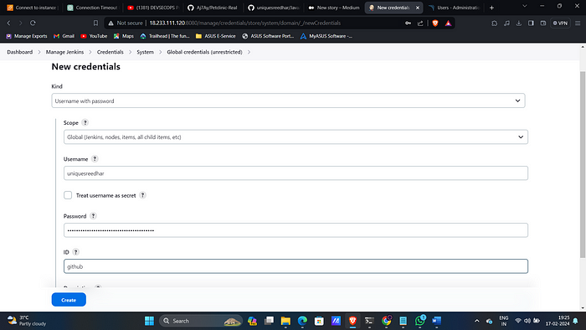Open Task View from taskbar
Screen dimensions: 586x330
(x=269, y=321)
